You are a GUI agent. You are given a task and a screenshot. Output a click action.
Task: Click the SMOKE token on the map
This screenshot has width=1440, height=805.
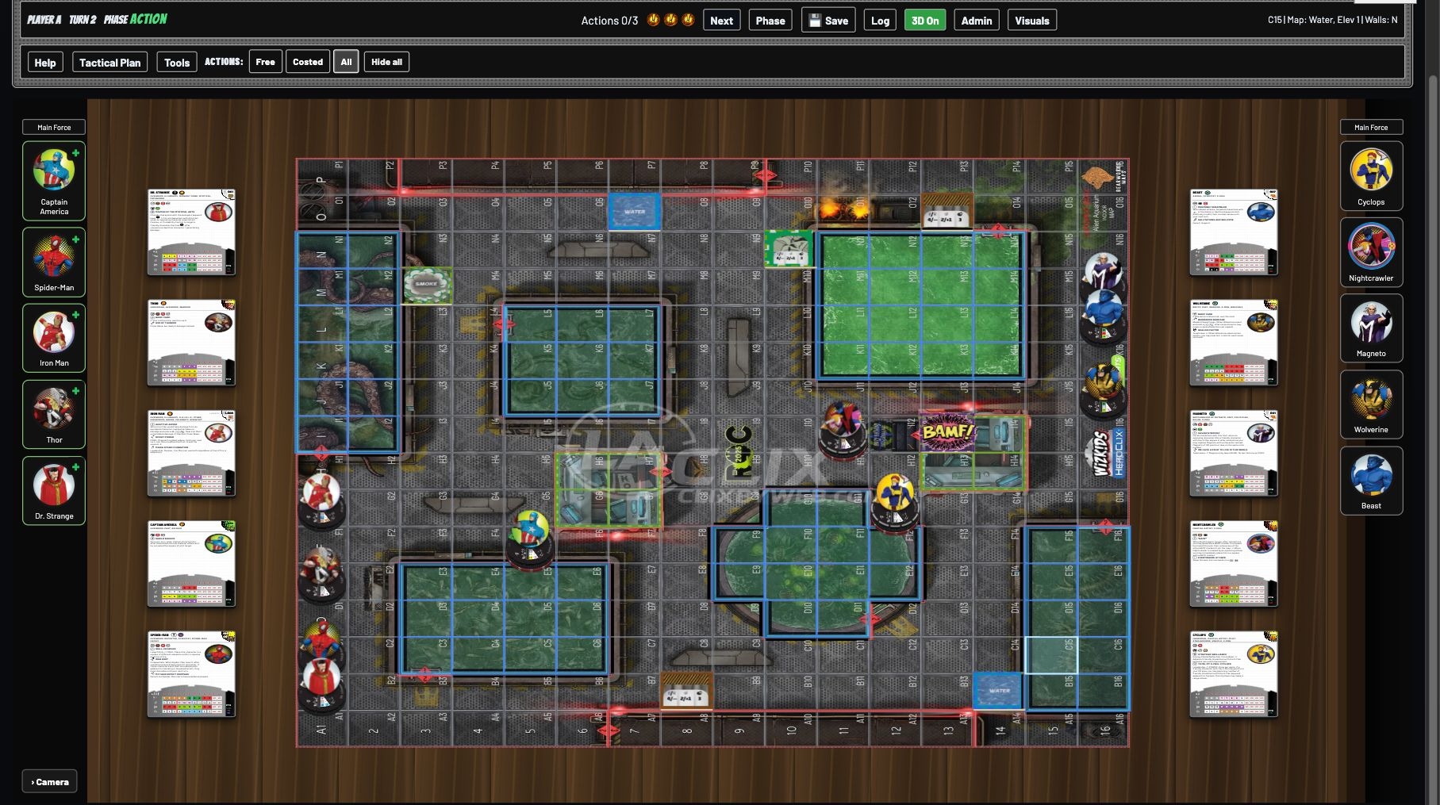pyautogui.click(x=427, y=285)
